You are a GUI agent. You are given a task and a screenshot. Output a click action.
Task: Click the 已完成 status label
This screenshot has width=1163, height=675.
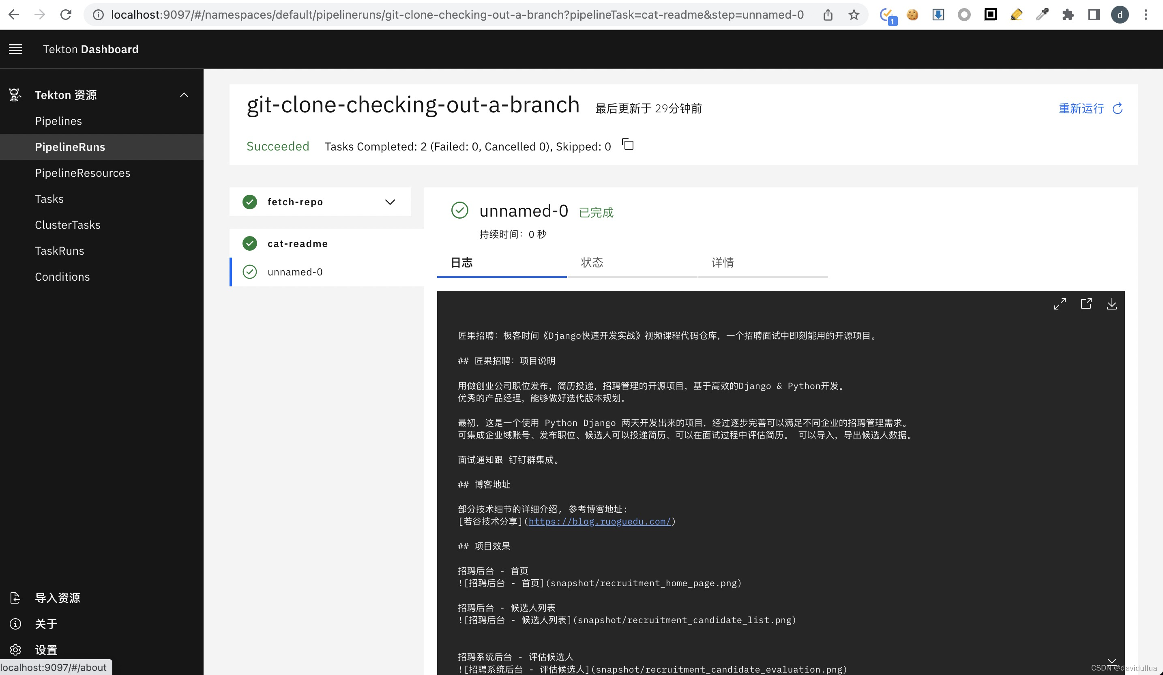[x=596, y=213]
